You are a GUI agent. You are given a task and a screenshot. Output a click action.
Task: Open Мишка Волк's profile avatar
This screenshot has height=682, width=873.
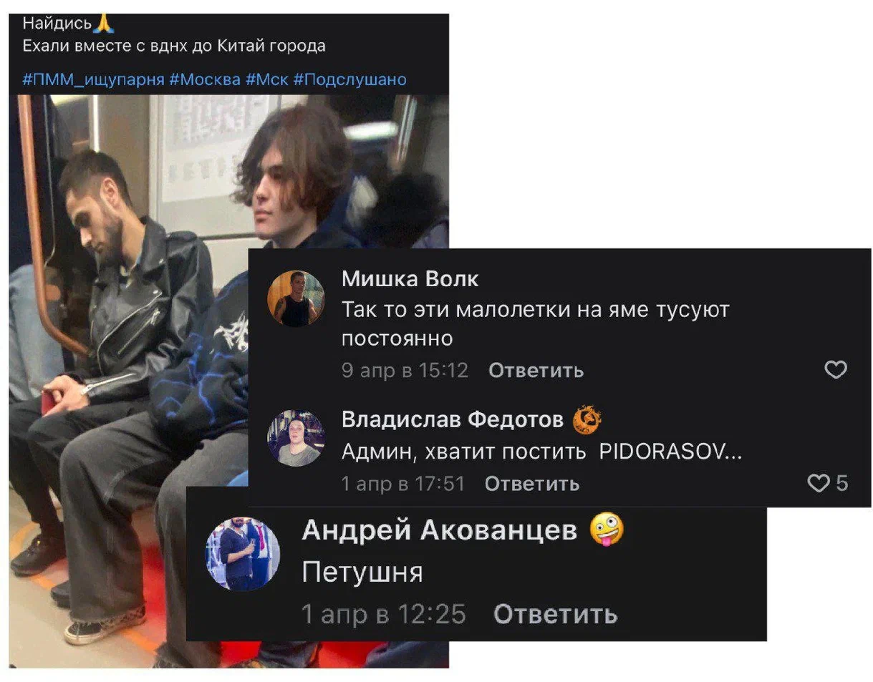(x=296, y=298)
